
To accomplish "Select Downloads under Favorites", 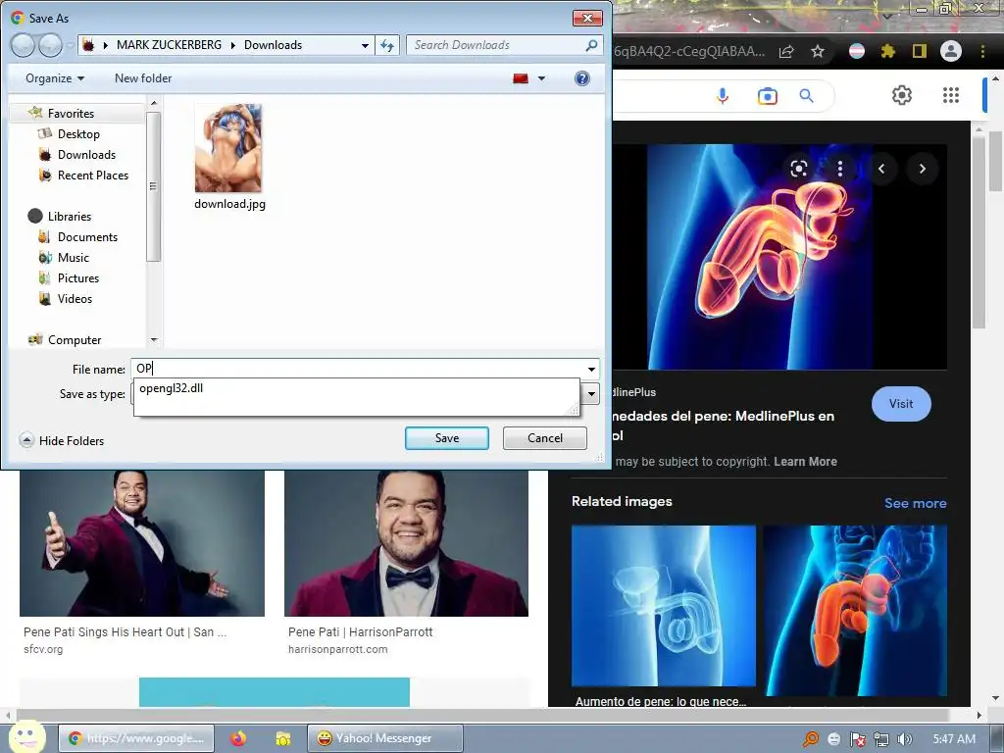I will [86, 154].
